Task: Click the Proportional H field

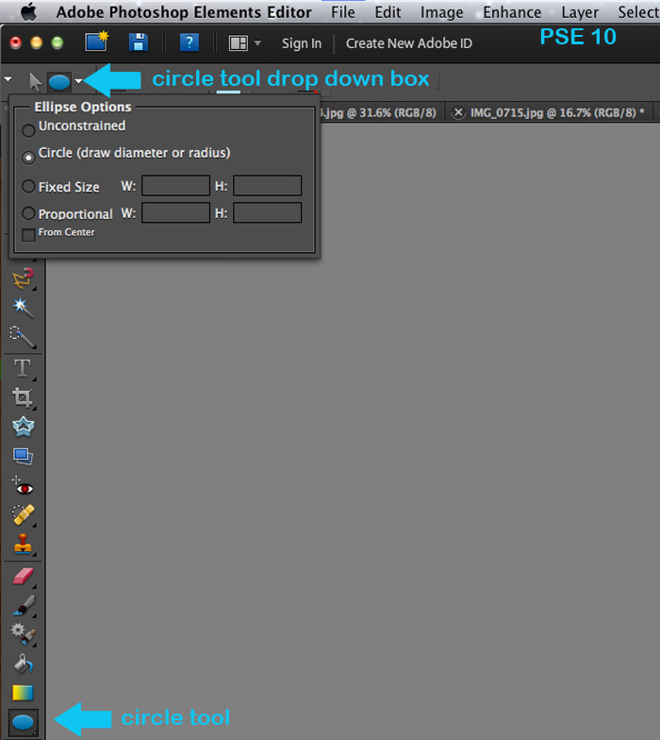Action: click(268, 212)
